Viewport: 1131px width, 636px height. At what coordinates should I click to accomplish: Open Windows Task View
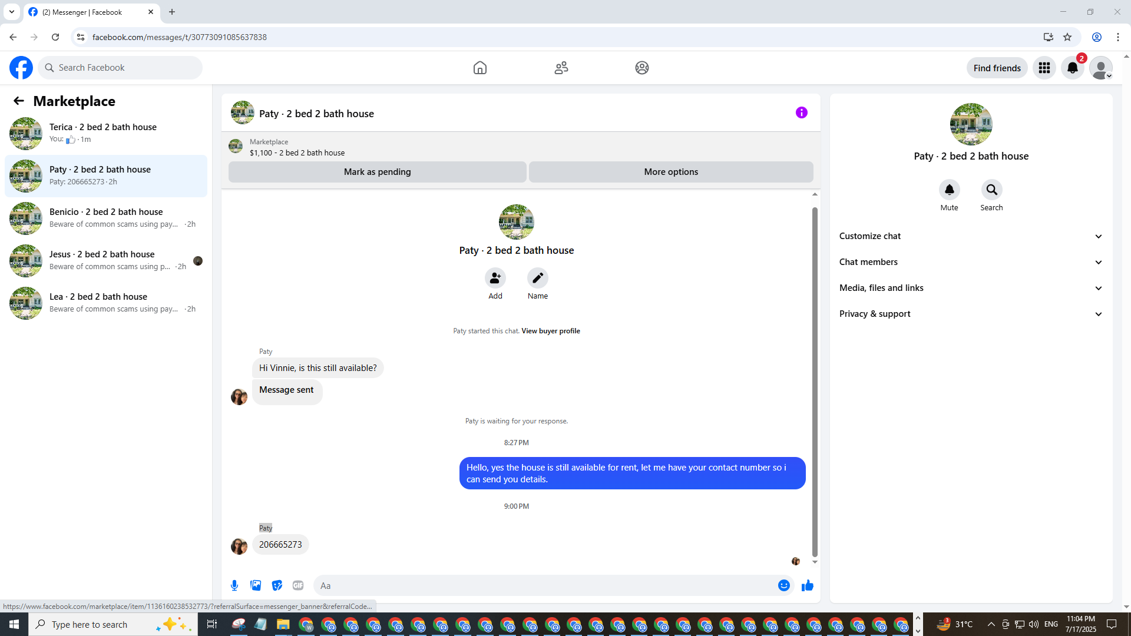(x=212, y=624)
